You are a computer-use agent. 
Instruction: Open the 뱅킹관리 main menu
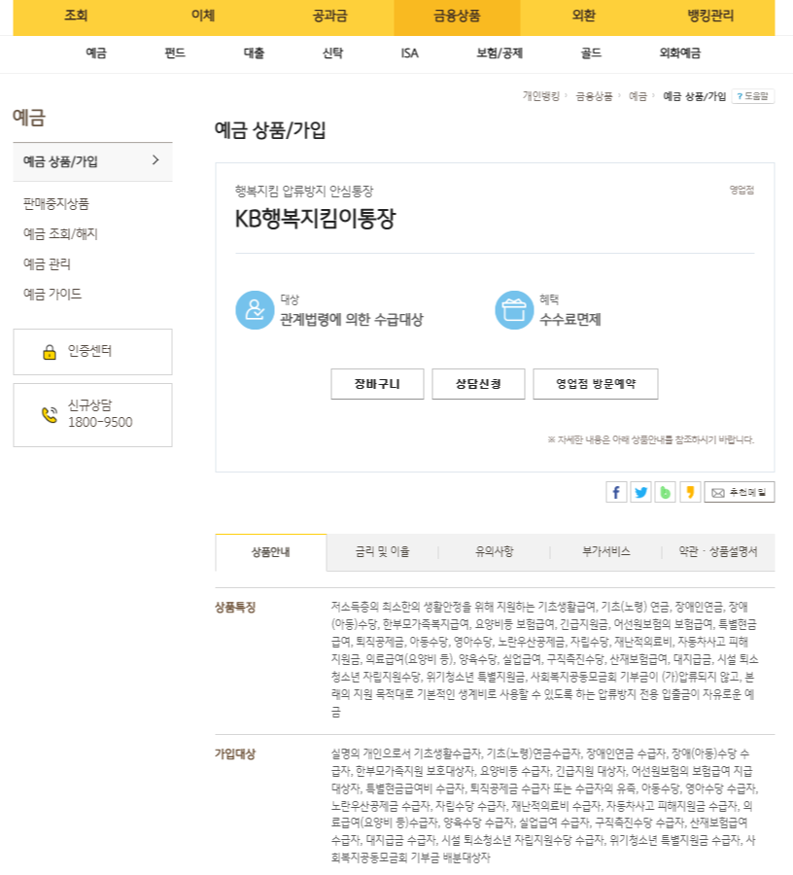710,15
